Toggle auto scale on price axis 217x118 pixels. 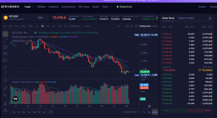155,112
